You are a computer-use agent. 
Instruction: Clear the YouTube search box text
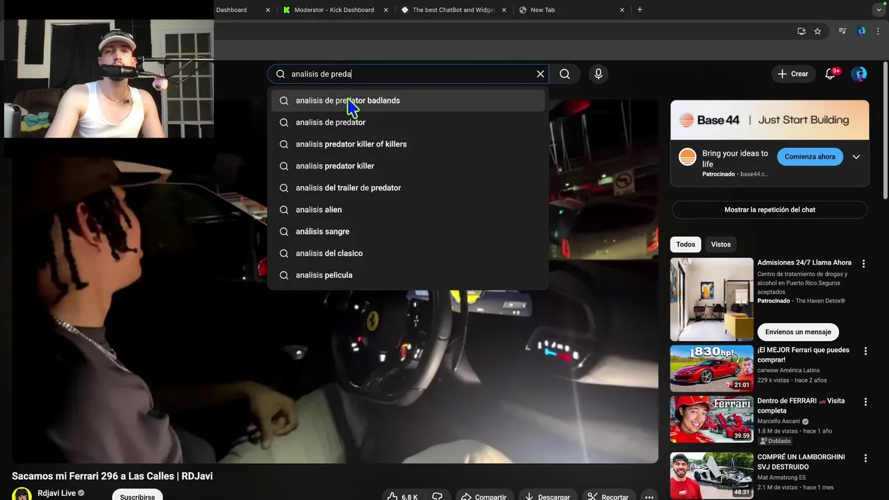540,74
